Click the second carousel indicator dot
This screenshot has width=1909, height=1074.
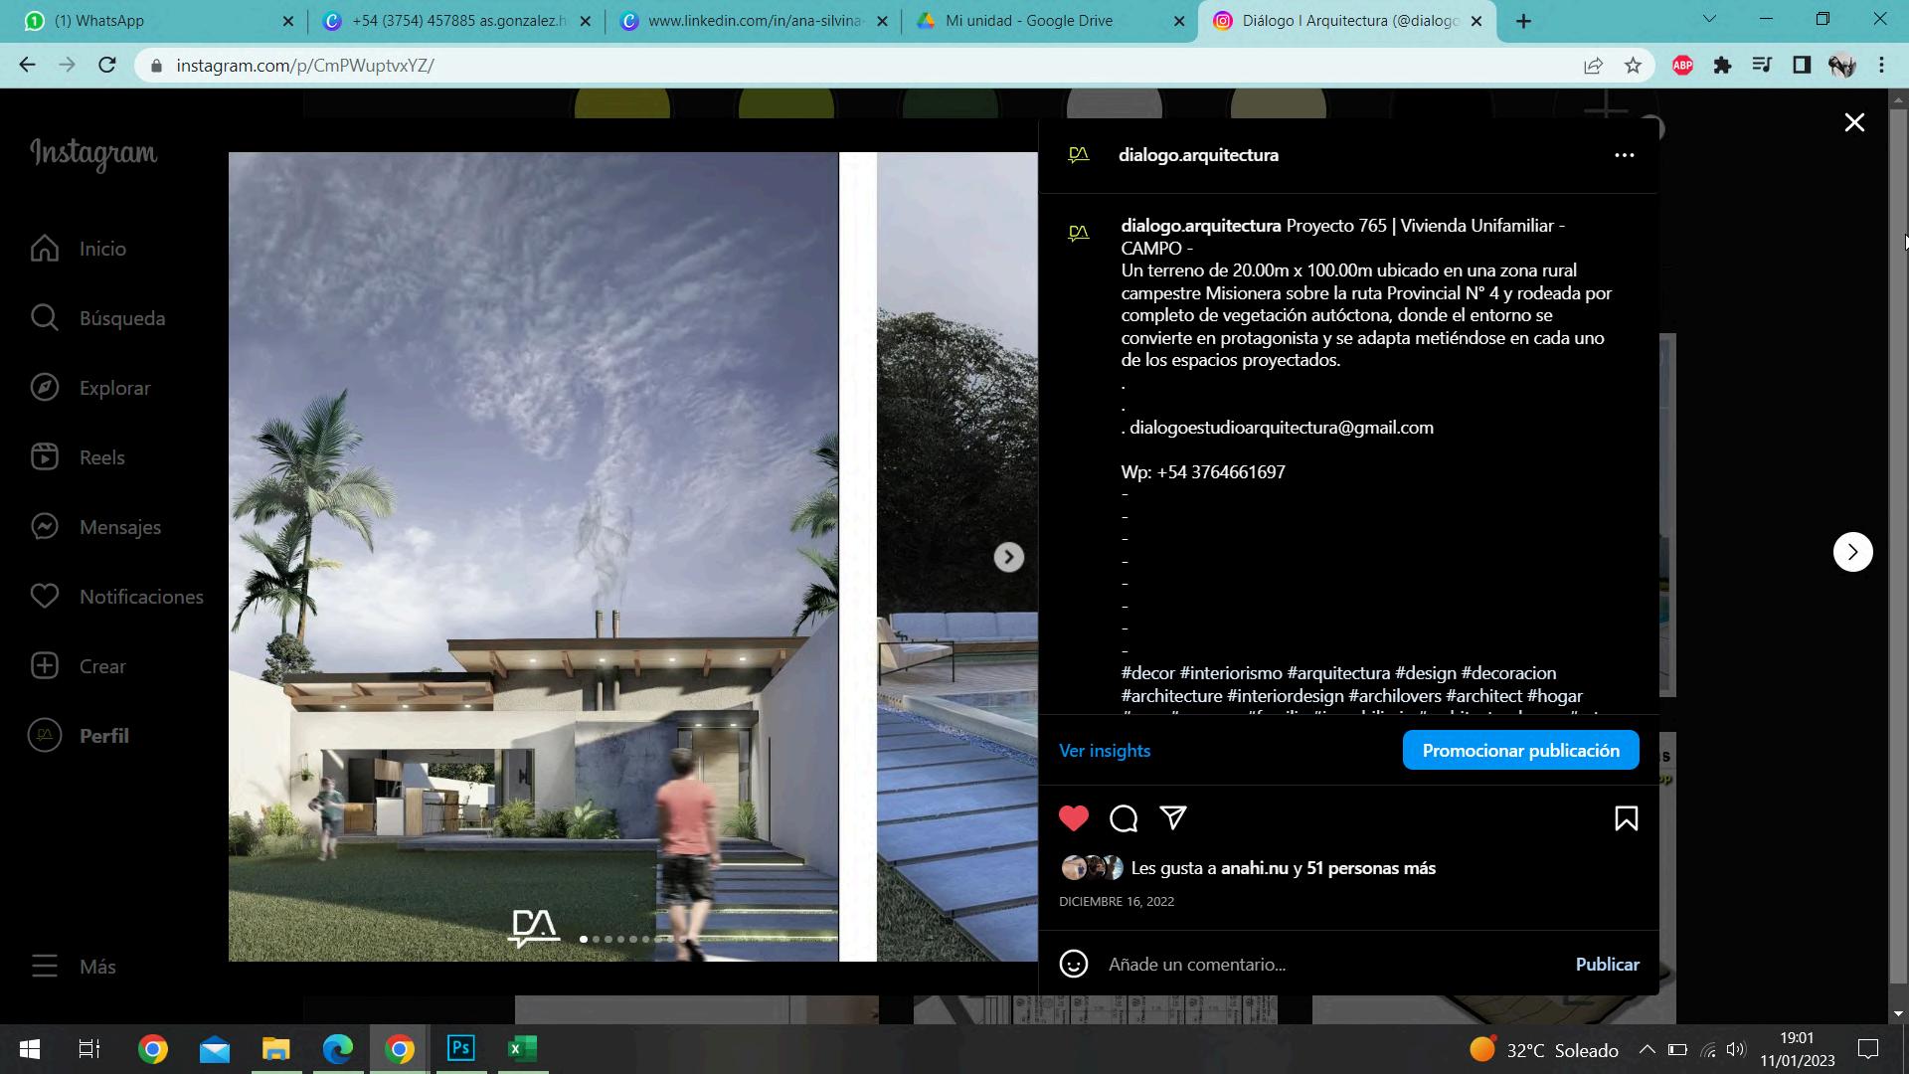[x=596, y=939]
